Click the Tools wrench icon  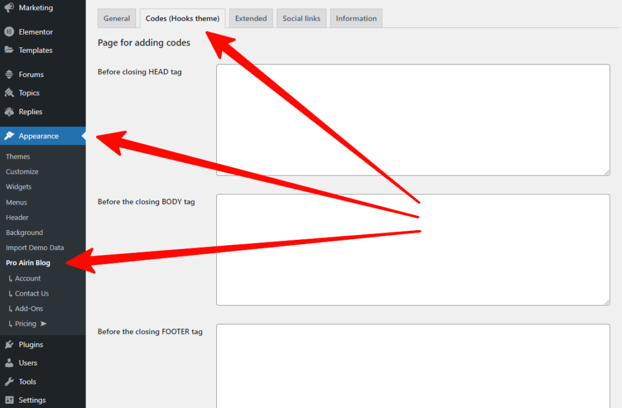click(9, 381)
